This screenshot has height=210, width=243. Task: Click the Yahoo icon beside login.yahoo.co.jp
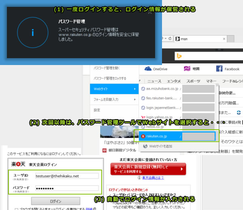tap(143, 117)
